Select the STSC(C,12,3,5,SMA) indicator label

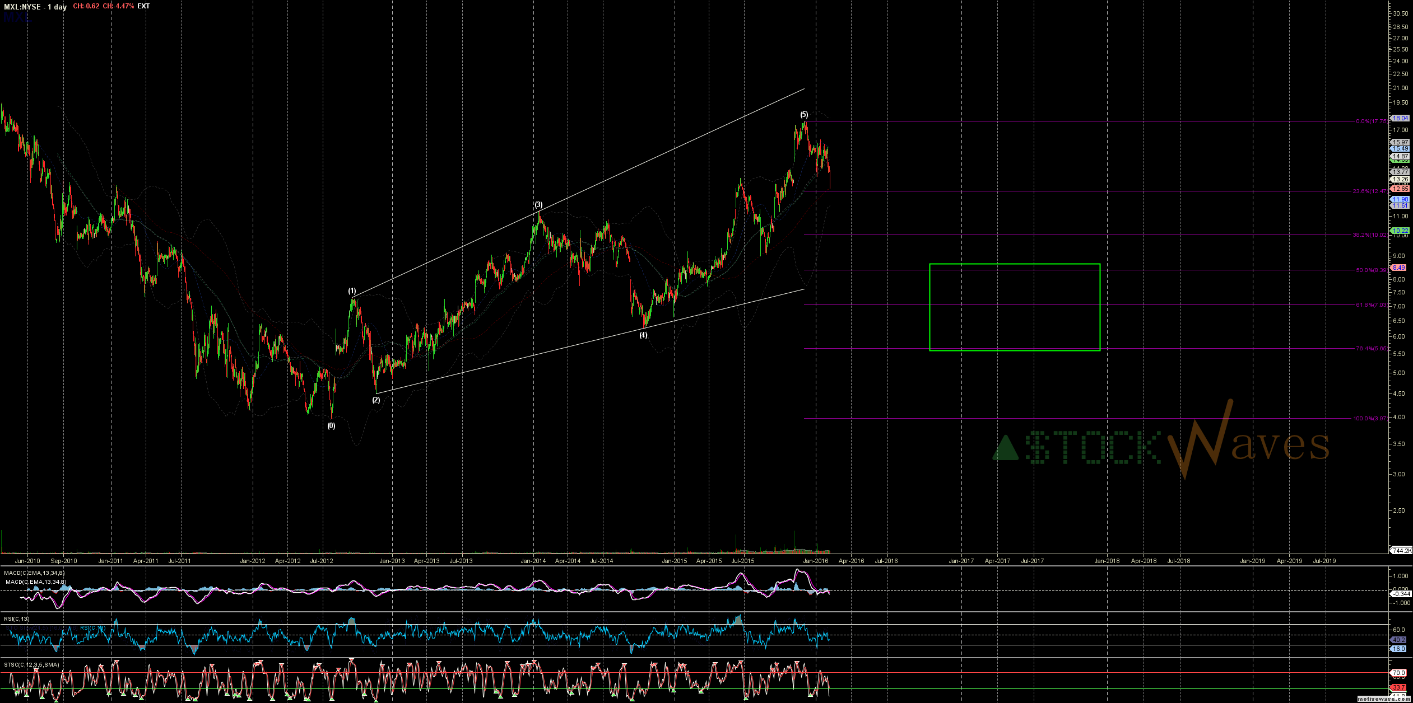[x=31, y=664]
